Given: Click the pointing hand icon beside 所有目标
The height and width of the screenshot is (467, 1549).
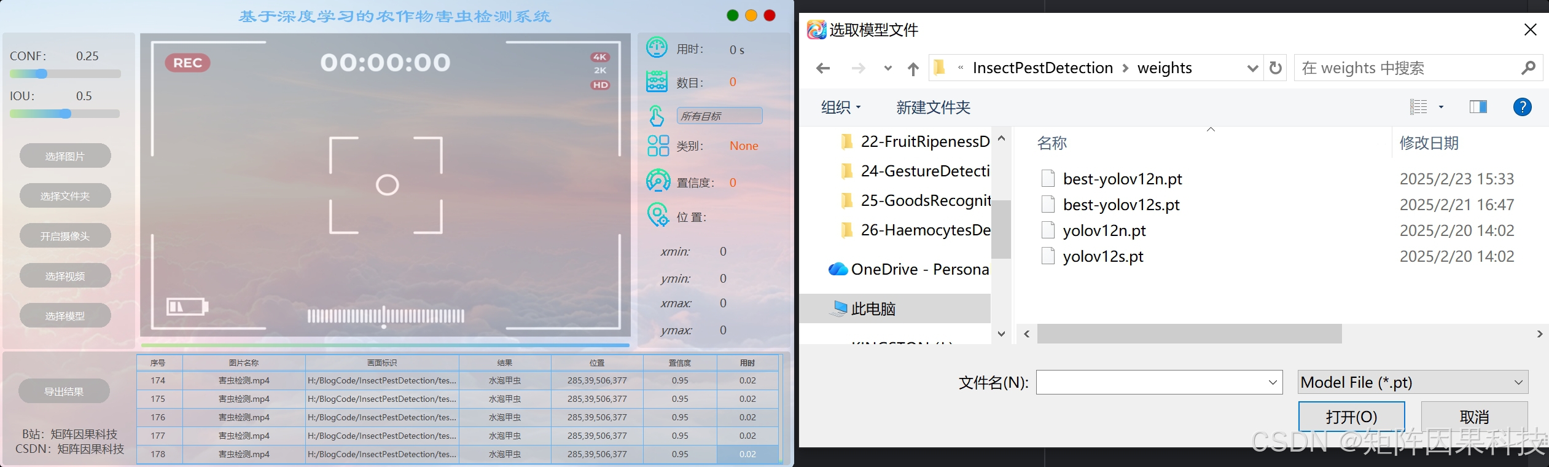Looking at the screenshot, I should [x=657, y=116].
